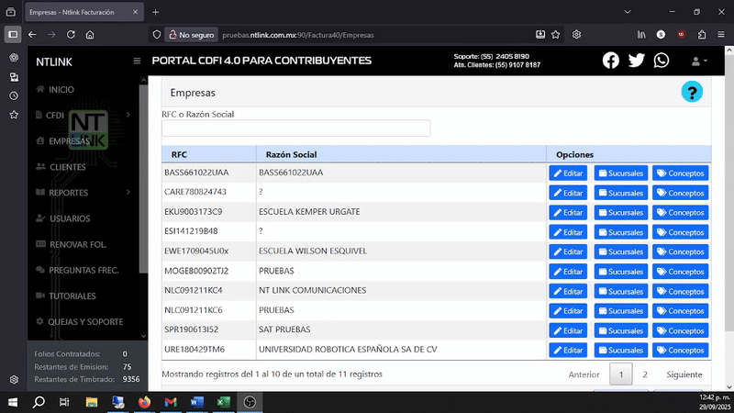Go to INICIO in the sidebar
The width and height of the screenshot is (734, 413).
tap(61, 89)
